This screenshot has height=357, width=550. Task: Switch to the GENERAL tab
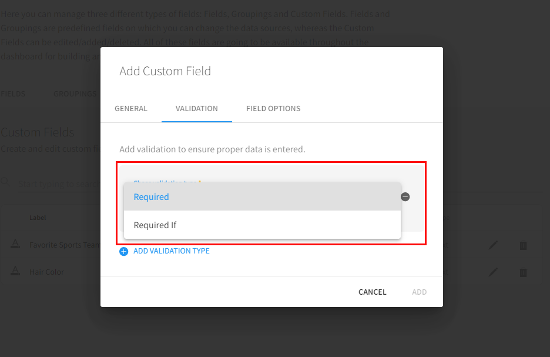tap(131, 109)
